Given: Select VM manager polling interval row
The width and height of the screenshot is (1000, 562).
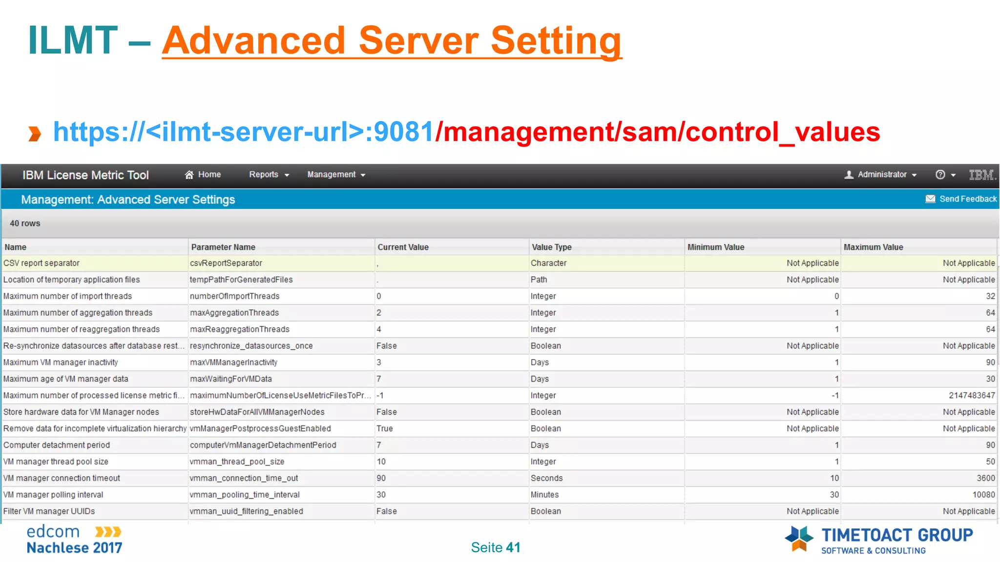Looking at the screenshot, I should [x=499, y=495].
